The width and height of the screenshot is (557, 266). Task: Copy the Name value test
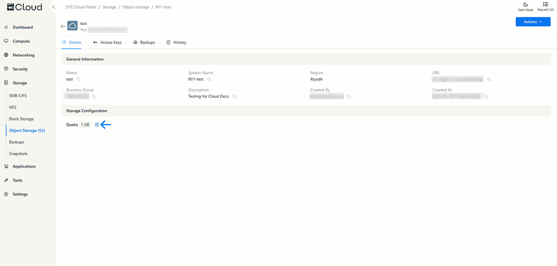(x=78, y=79)
